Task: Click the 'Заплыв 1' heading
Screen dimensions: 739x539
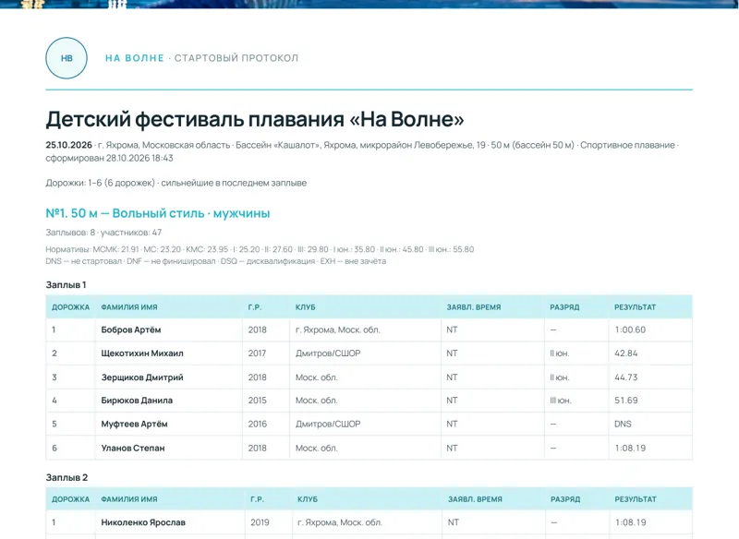Action: [x=66, y=285]
